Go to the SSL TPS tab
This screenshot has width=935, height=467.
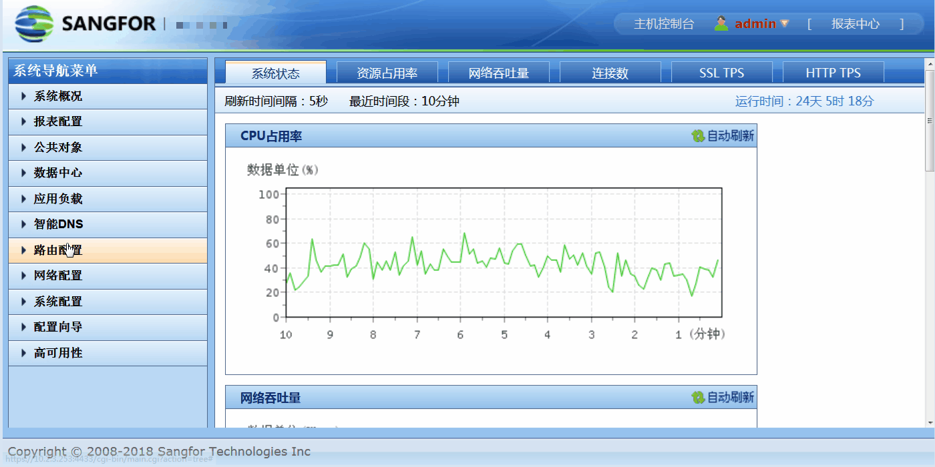coord(721,73)
